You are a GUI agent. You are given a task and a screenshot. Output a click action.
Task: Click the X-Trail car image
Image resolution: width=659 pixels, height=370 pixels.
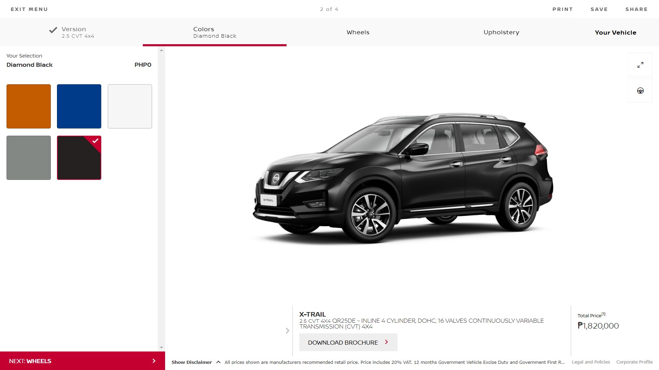[x=403, y=178]
